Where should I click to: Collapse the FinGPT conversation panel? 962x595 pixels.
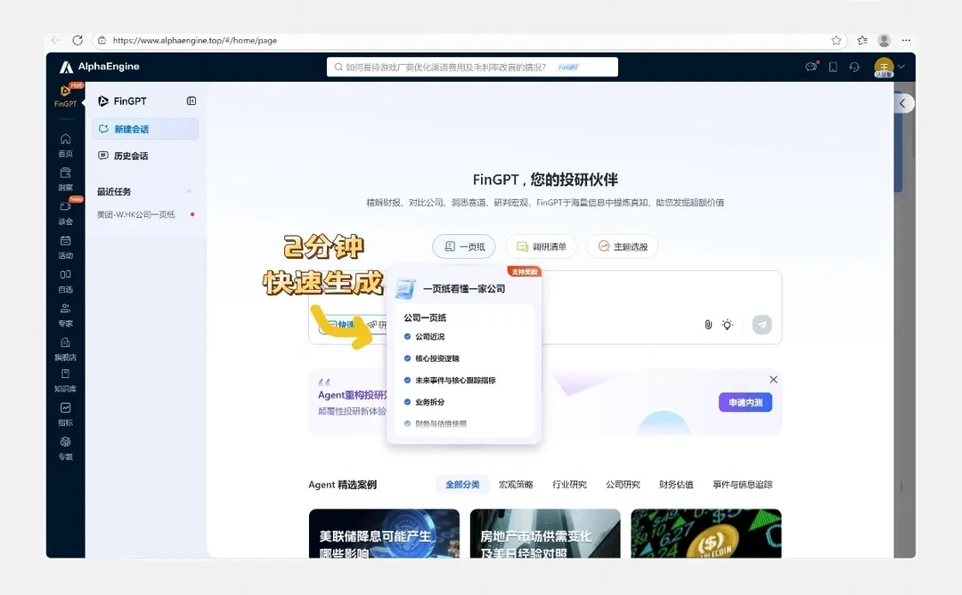click(191, 101)
